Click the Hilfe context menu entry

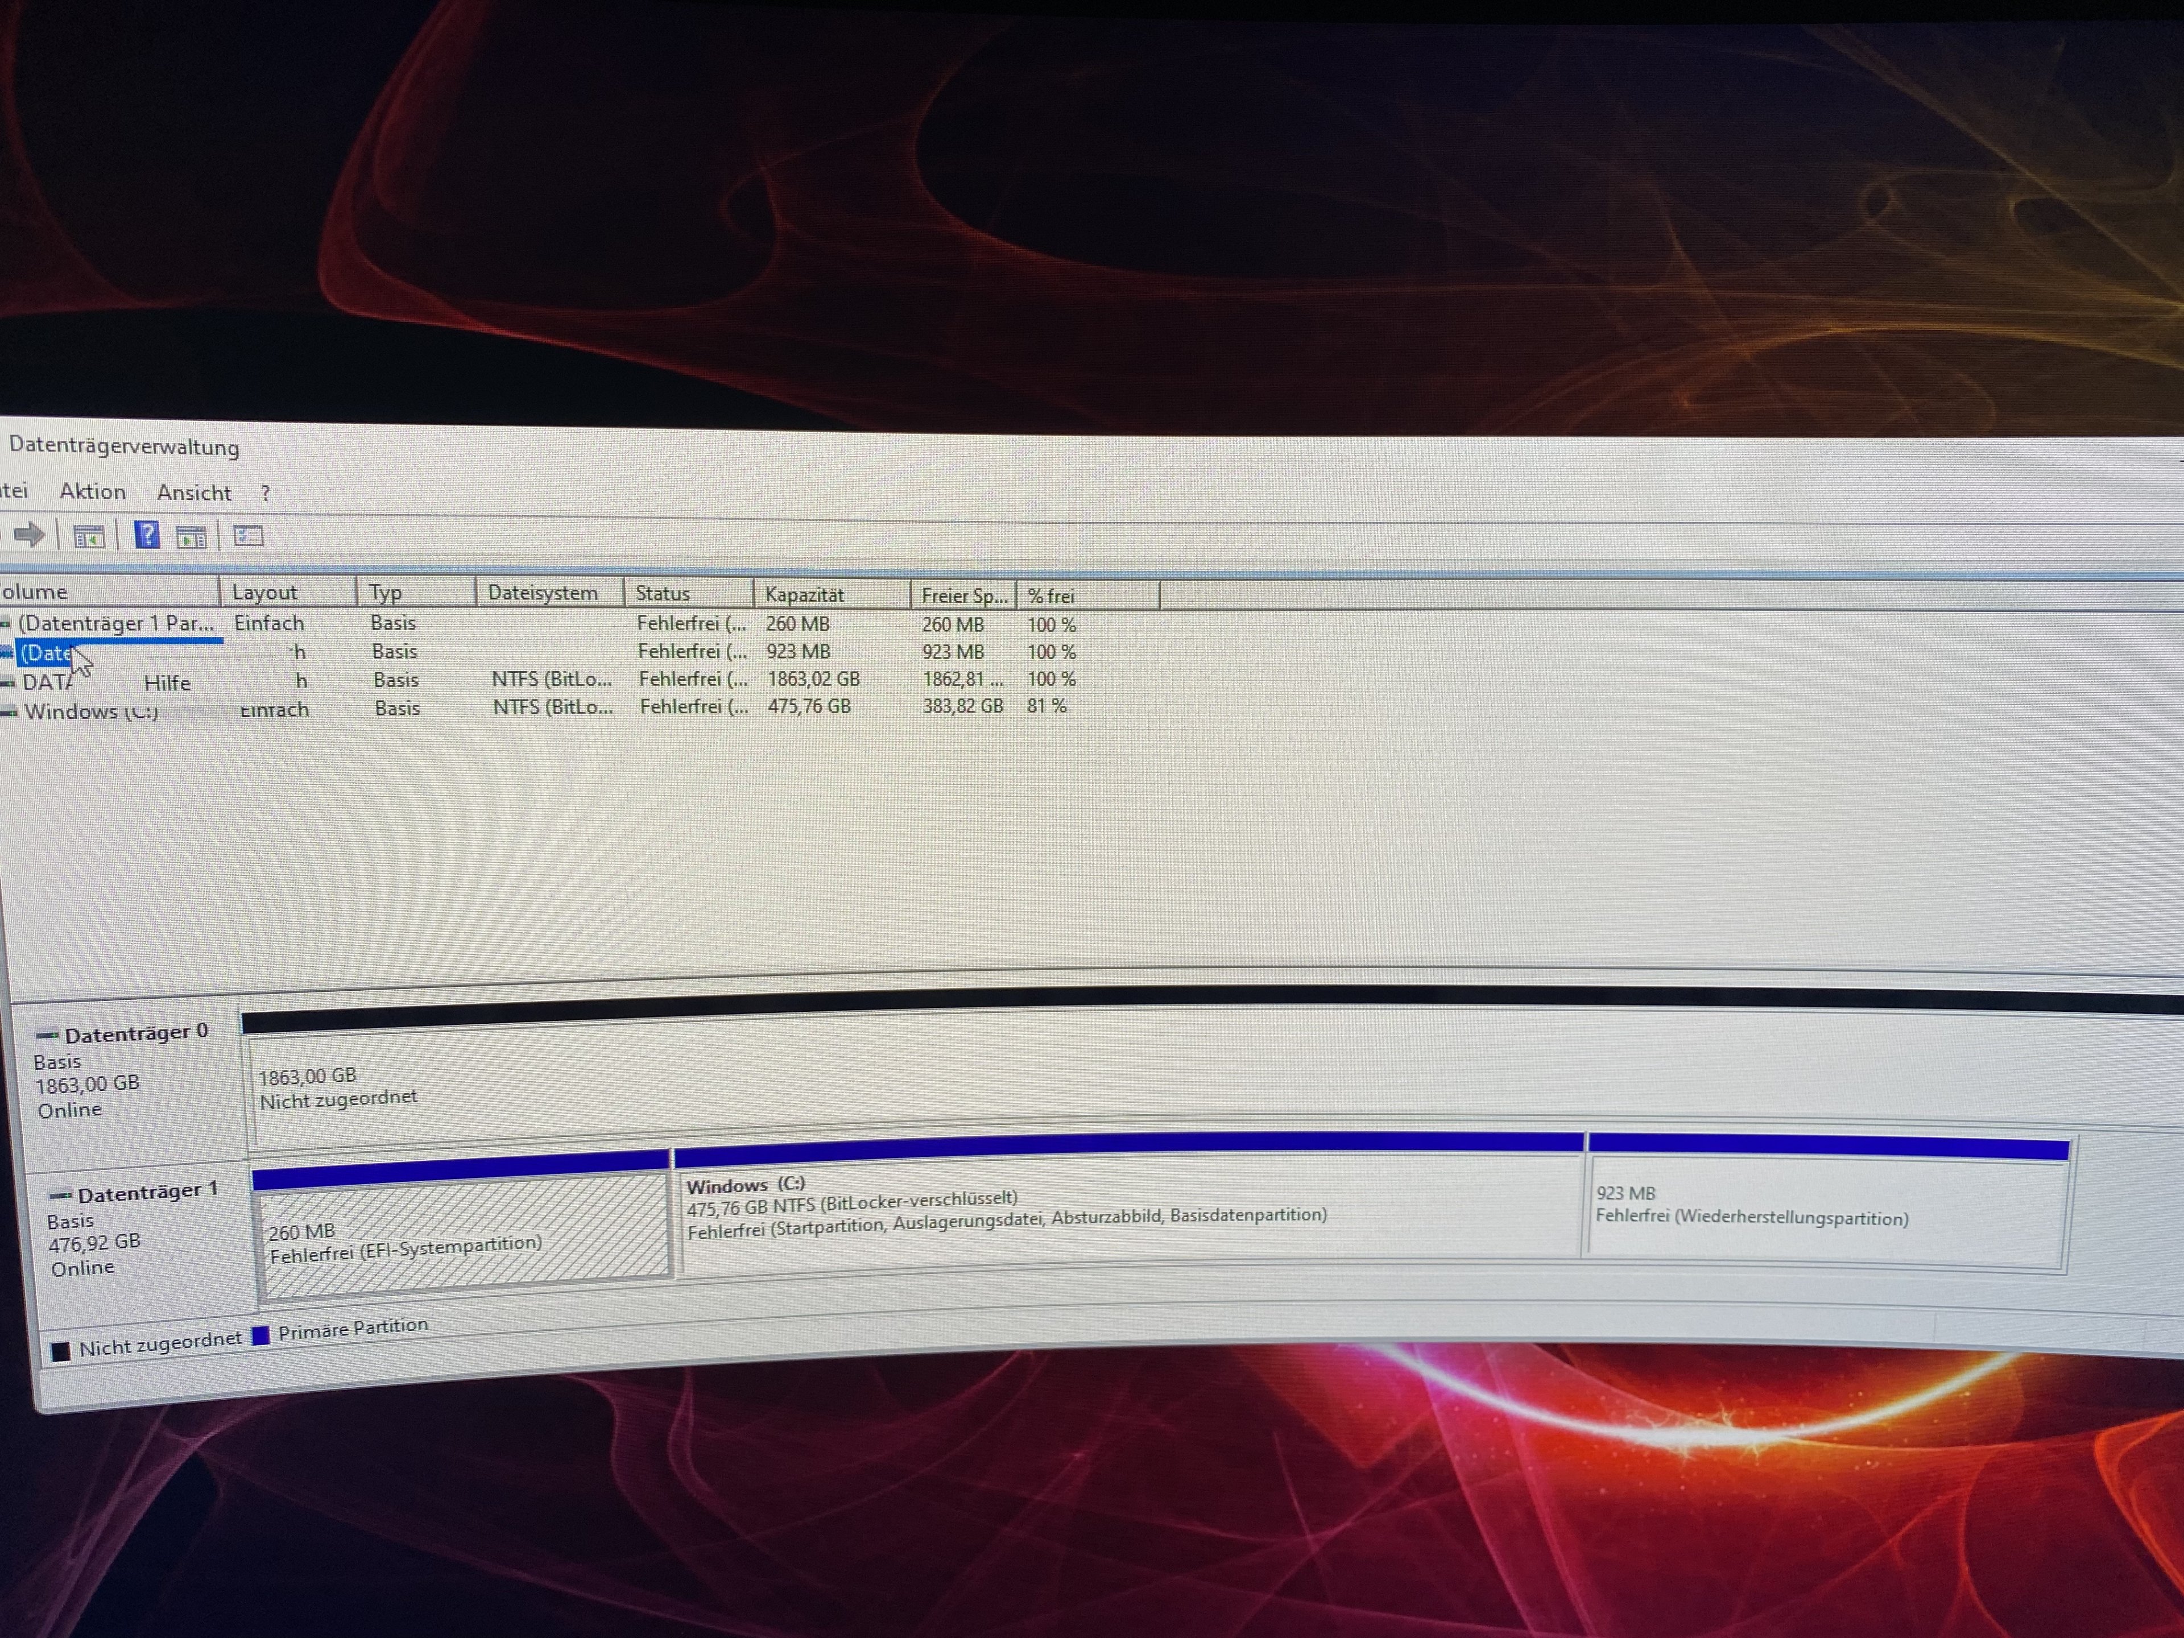pyautogui.click(x=167, y=683)
